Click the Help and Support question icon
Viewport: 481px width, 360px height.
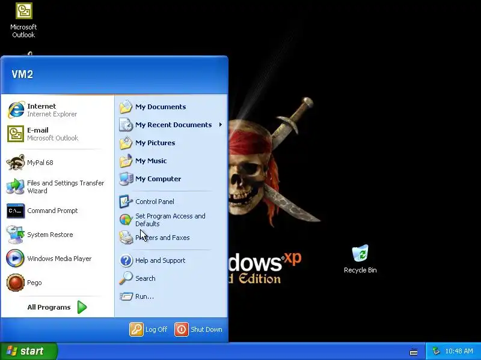[x=126, y=260]
